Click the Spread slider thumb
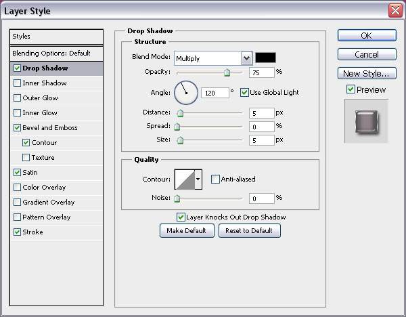 click(177, 127)
